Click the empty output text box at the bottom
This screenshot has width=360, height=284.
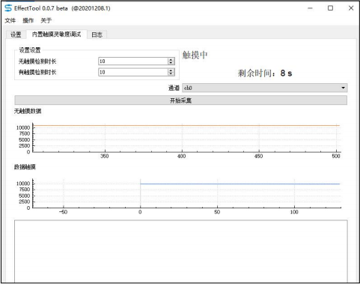click(x=181, y=251)
